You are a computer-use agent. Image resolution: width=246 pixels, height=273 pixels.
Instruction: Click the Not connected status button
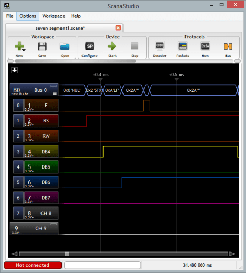pos(33,265)
